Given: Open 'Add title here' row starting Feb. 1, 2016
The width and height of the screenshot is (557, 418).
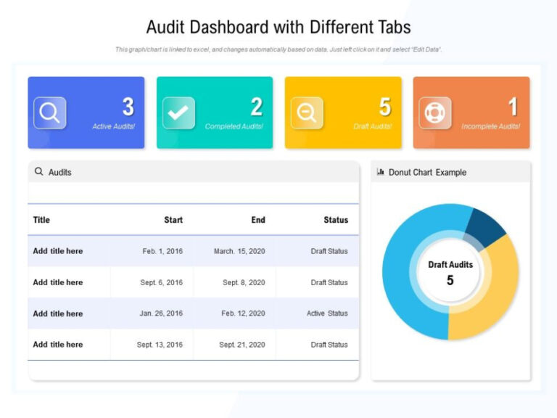Looking at the screenshot, I should tap(194, 251).
